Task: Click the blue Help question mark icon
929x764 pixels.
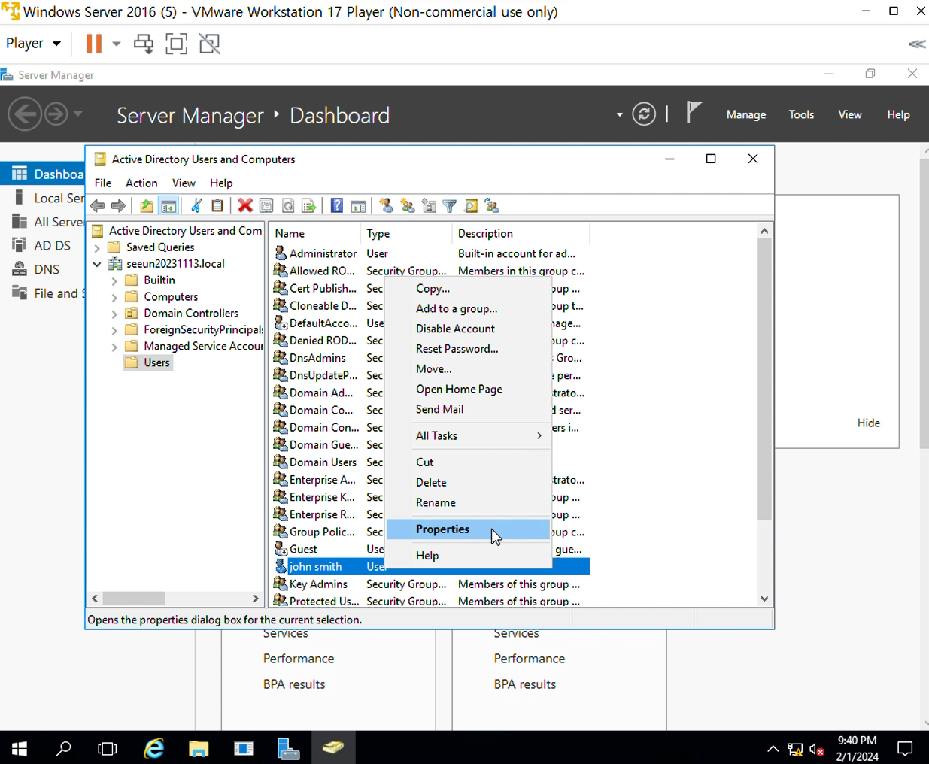Action: click(337, 205)
